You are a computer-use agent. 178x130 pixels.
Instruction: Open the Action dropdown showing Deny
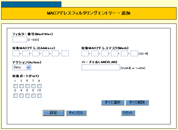click(x=22, y=68)
